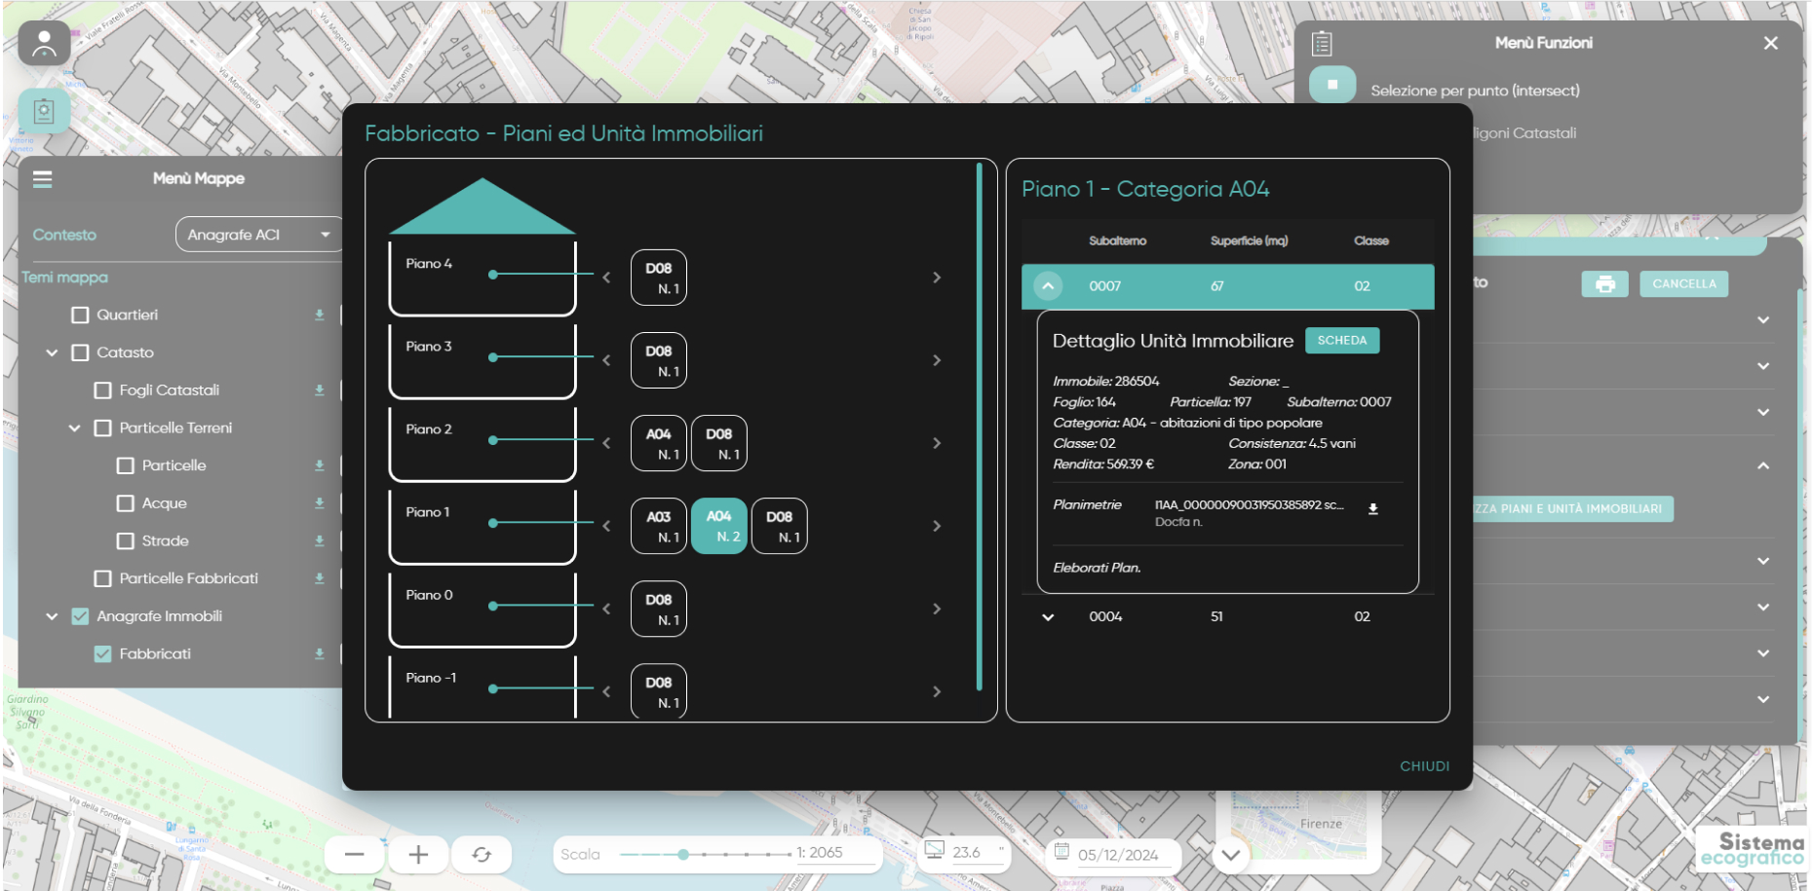The height and width of the screenshot is (891, 1813).
Task: Expand the first right panel section chevron
Action: (x=1763, y=320)
